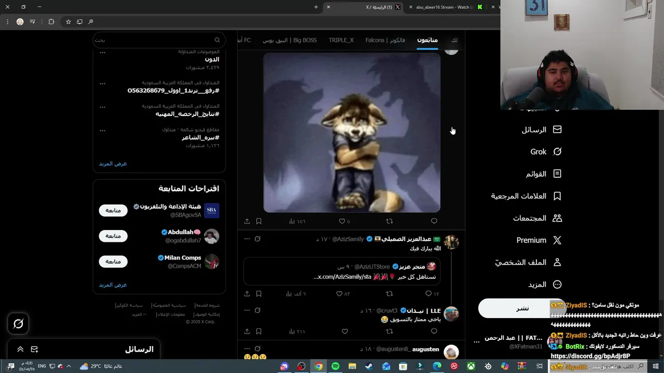Repost AzizSamily's post
The width and height of the screenshot is (664, 373).
point(389,294)
